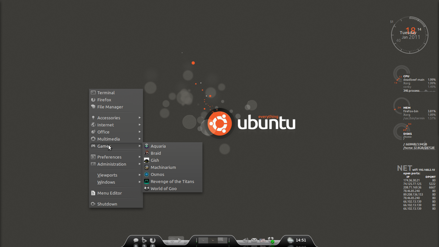This screenshot has height=247, width=439.
Task: Click the Office category icon
Action: 93,132
